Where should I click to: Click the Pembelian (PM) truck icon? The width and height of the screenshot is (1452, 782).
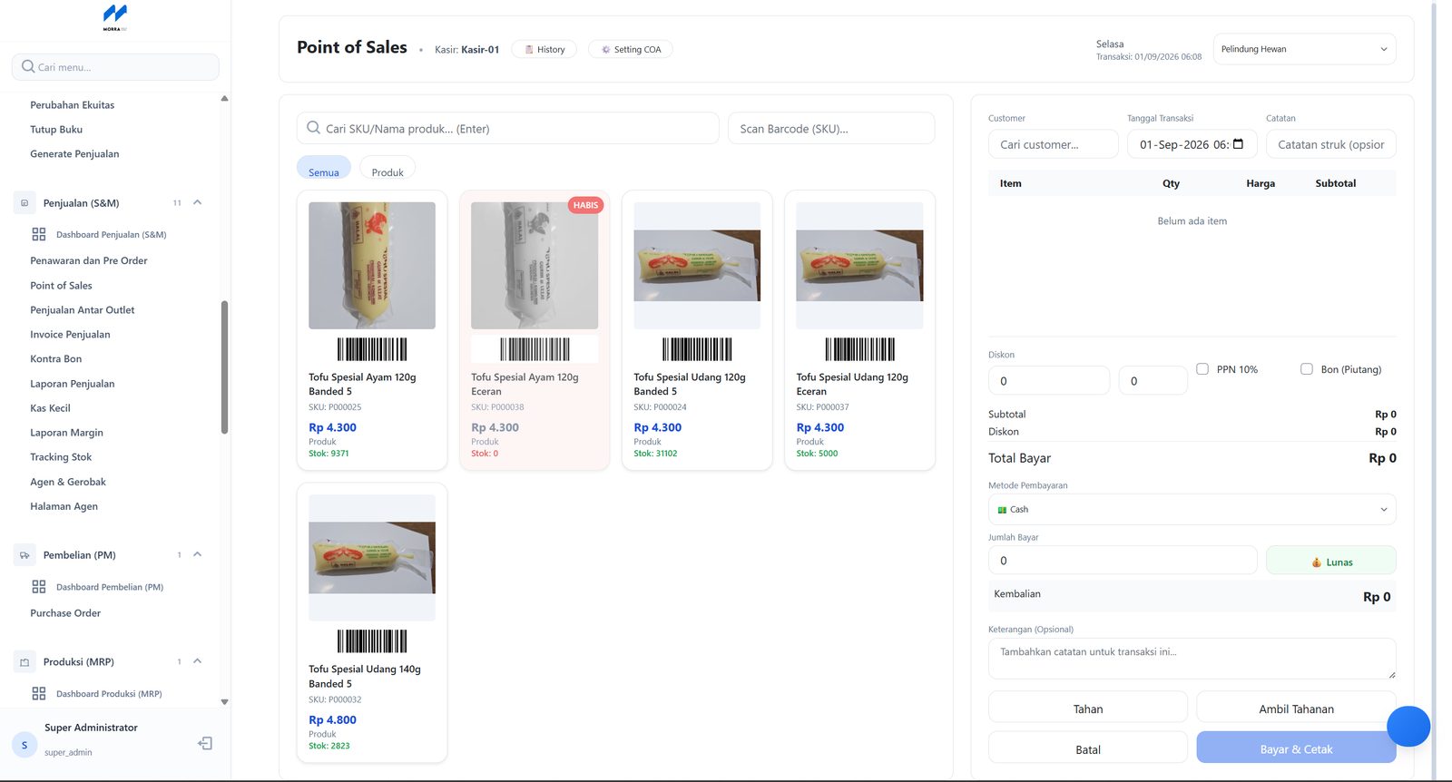pyautogui.click(x=25, y=555)
